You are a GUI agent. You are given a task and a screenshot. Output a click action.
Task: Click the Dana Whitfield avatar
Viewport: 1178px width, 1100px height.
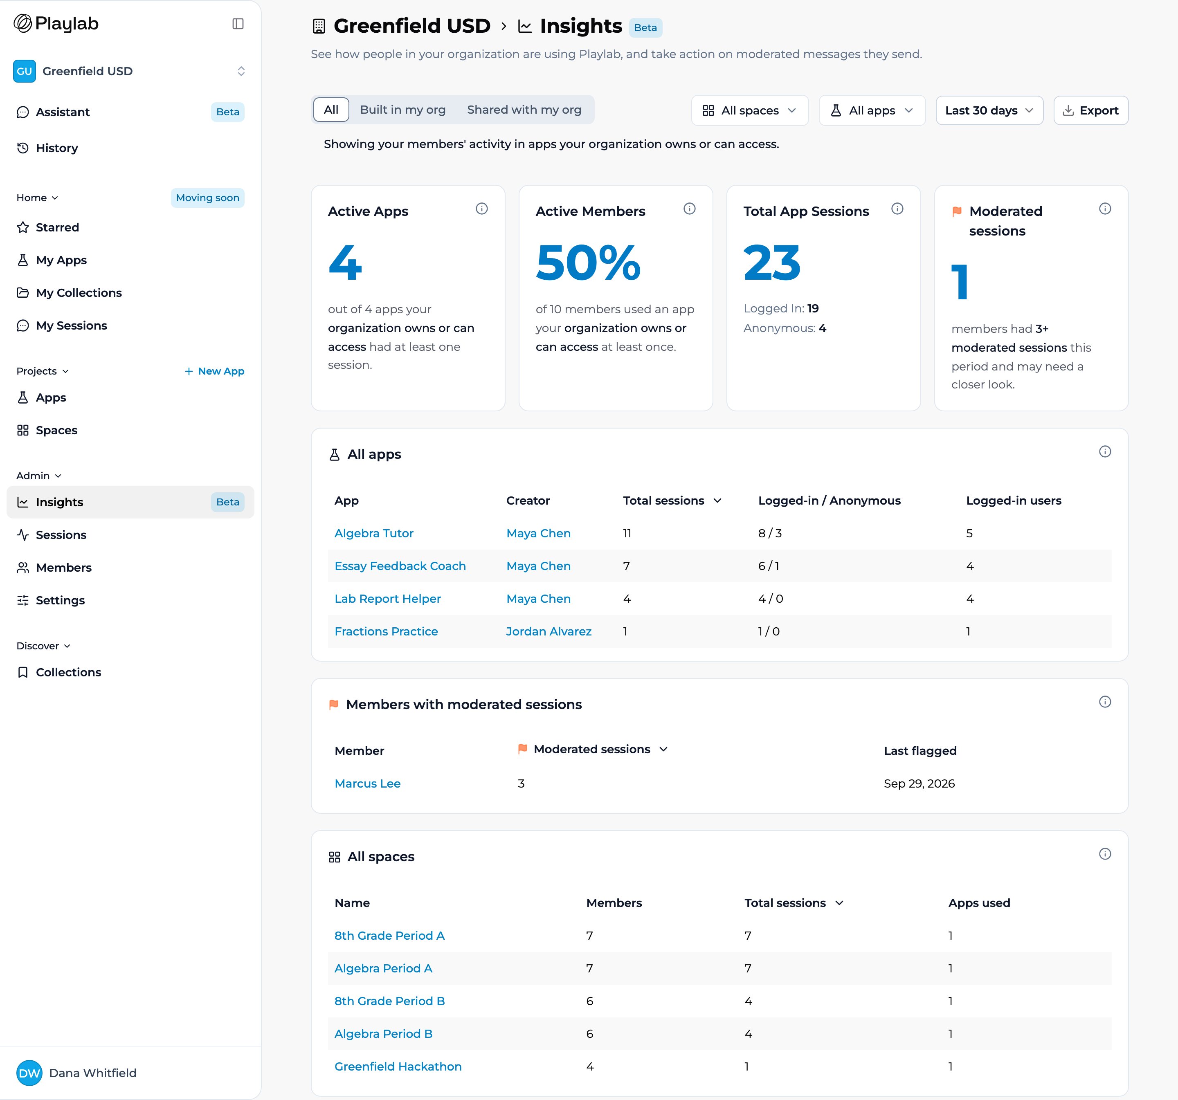[x=29, y=1073]
